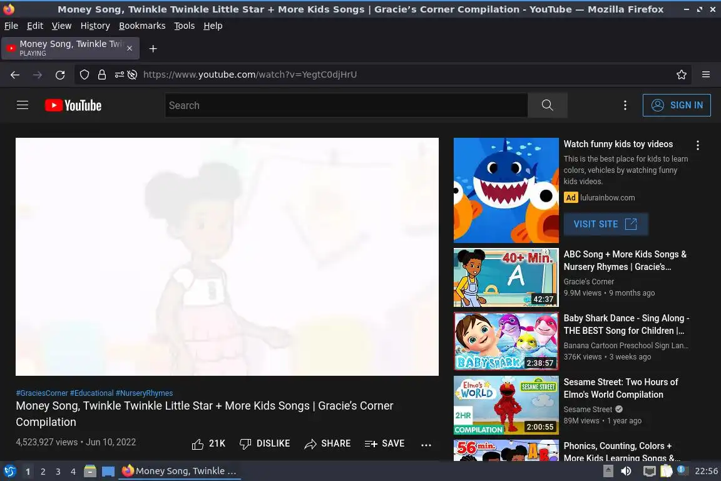
Task: Reload the page with refresh icon
Action: point(60,75)
